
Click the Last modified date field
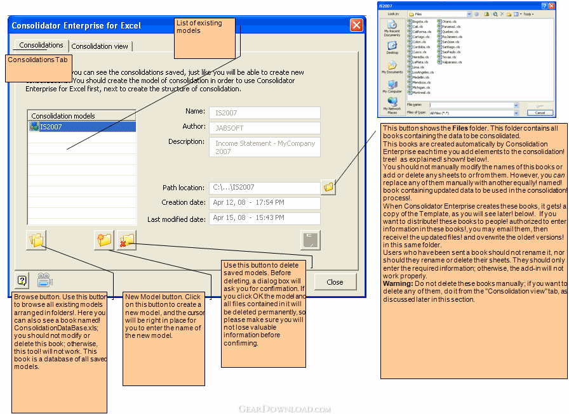click(x=265, y=218)
